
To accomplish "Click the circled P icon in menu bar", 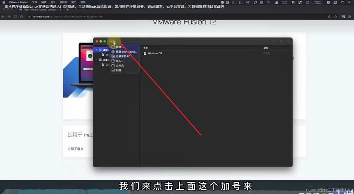I will click(328, 2).
